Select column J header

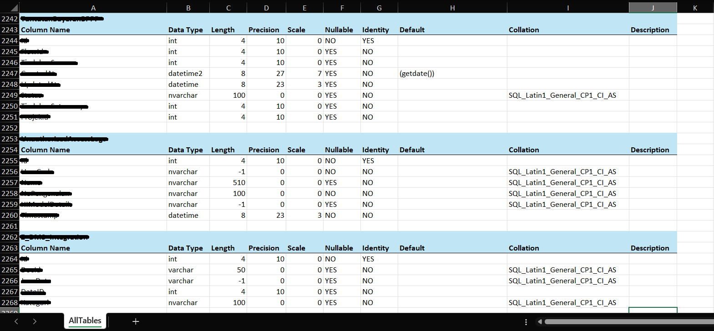(x=653, y=8)
